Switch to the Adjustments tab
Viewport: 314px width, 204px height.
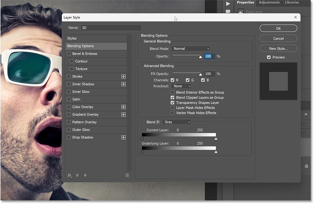(269, 2)
